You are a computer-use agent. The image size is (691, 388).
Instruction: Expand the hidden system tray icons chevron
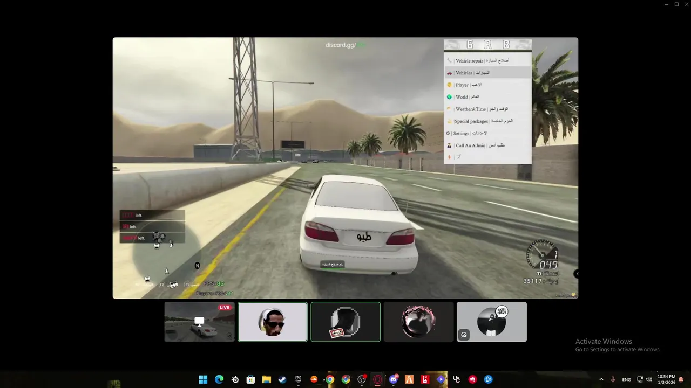[x=601, y=379]
